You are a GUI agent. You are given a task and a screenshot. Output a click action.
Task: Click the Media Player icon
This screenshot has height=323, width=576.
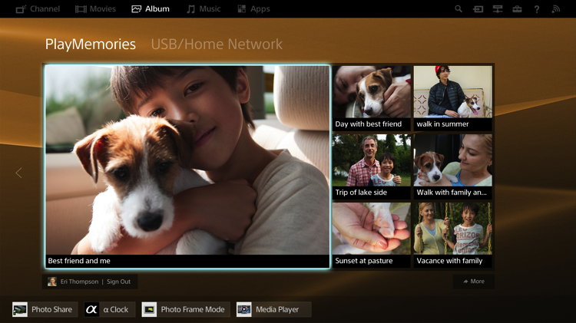pos(244,309)
